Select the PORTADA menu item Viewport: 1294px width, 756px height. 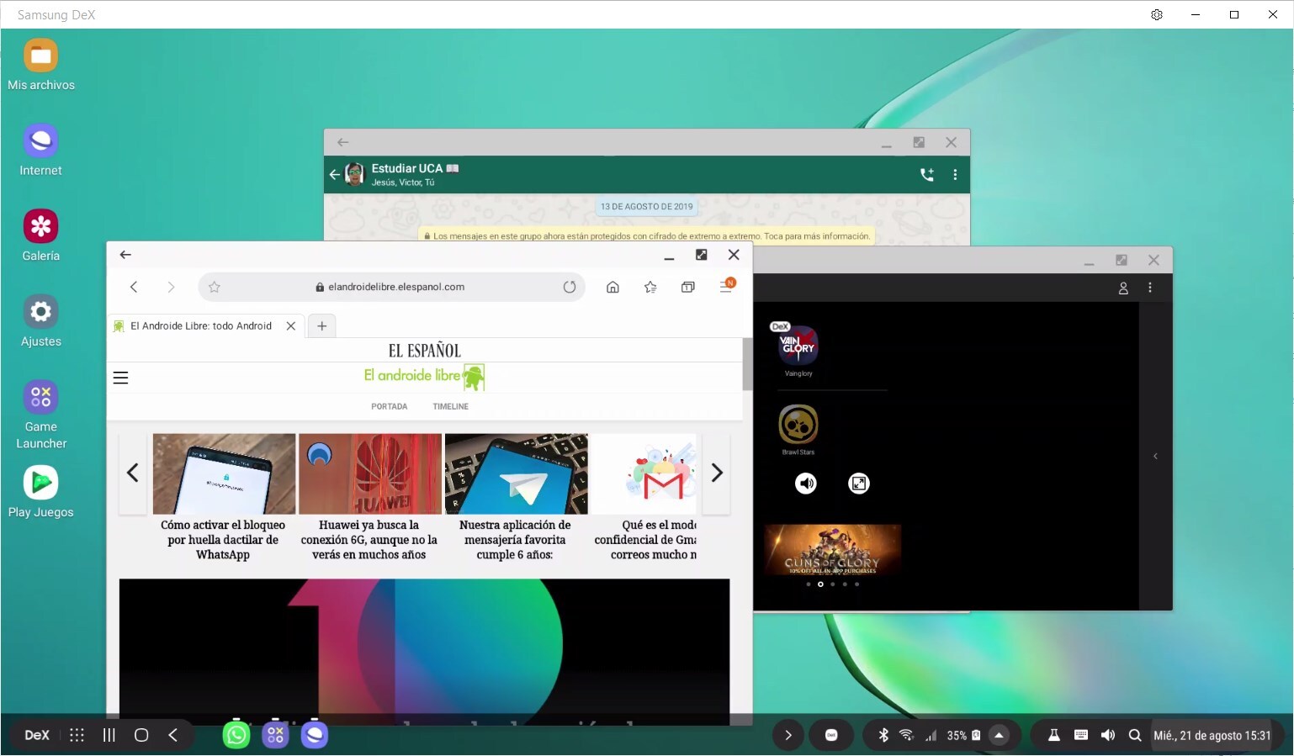[389, 406]
